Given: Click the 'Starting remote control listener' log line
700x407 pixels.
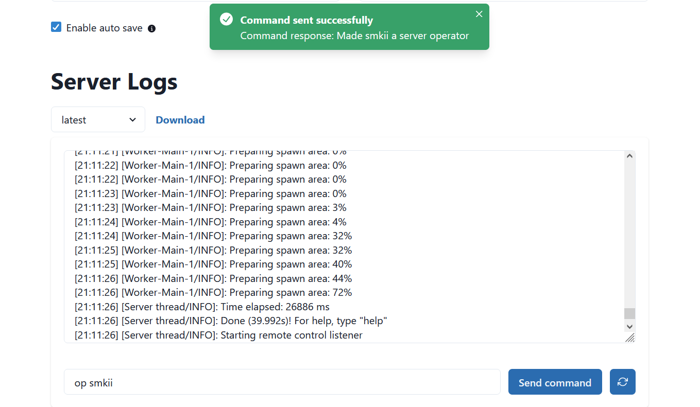Looking at the screenshot, I should coord(218,335).
